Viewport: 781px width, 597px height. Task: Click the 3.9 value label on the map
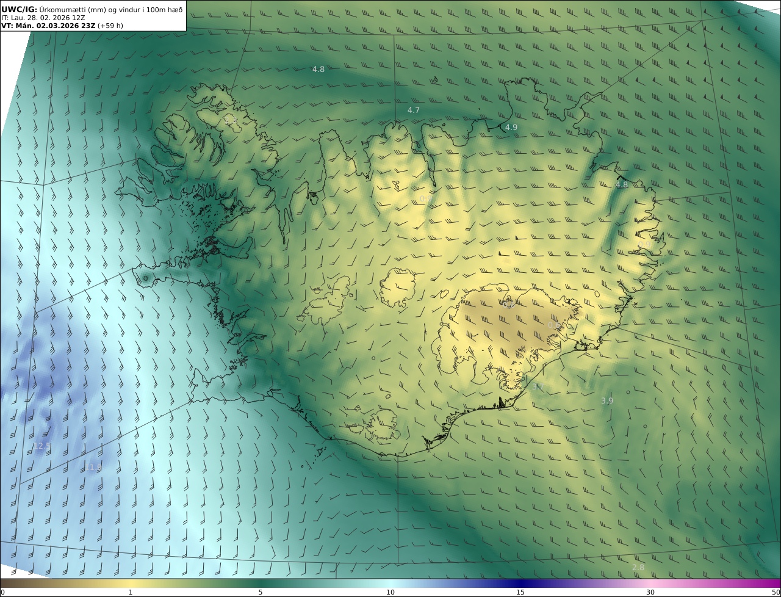tap(606, 400)
